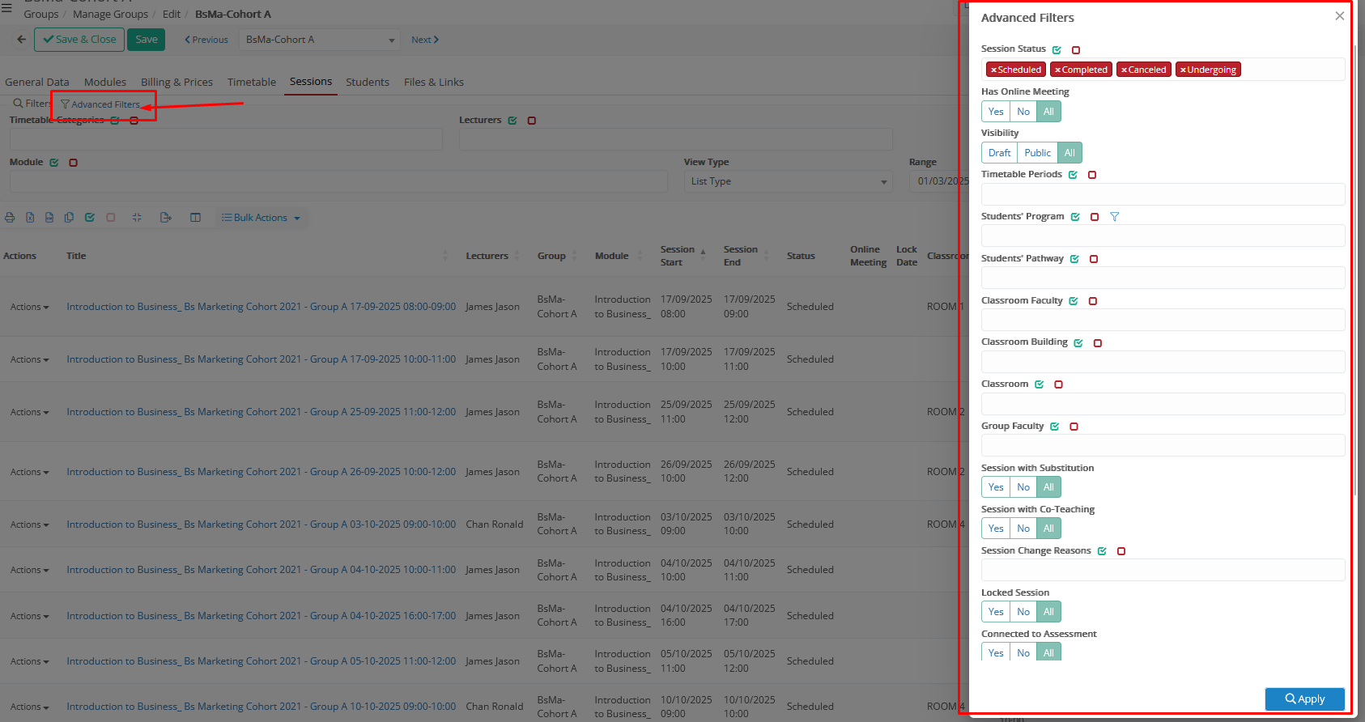Image resolution: width=1365 pixels, height=722 pixels.
Task: Click the print icon in sessions toolbar
Action: (x=10, y=218)
